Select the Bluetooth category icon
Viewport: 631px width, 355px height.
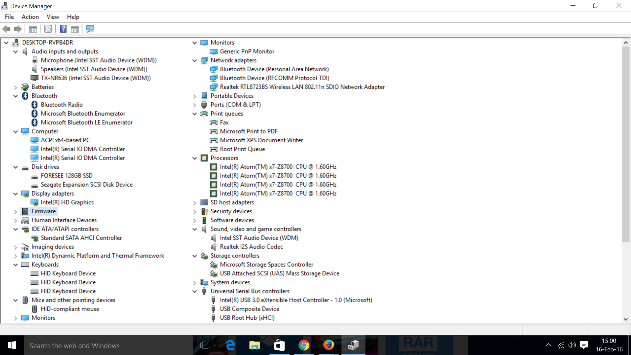(25, 96)
